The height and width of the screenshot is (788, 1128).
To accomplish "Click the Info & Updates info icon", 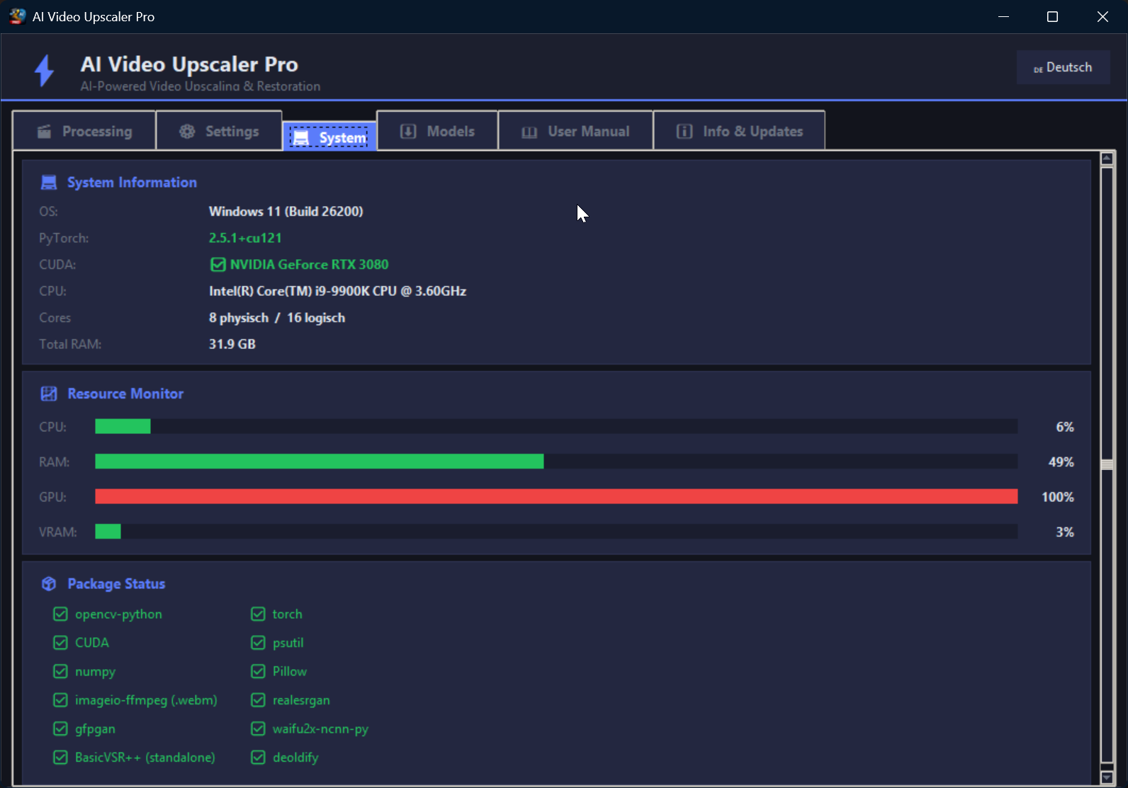I will 684,132.
